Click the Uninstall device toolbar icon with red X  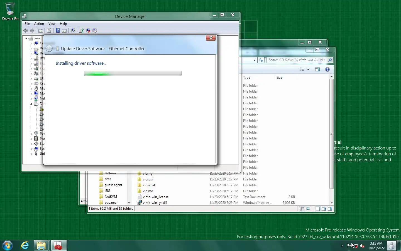point(88,31)
